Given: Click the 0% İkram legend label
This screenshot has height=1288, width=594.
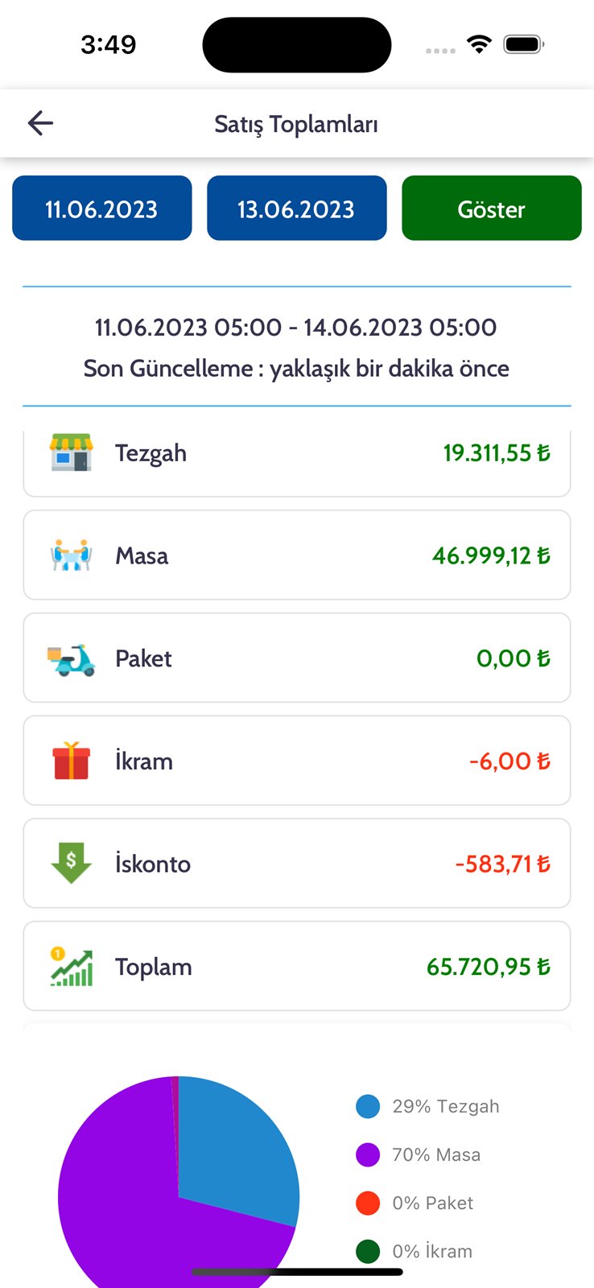Looking at the screenshot, I should 432,1251.
